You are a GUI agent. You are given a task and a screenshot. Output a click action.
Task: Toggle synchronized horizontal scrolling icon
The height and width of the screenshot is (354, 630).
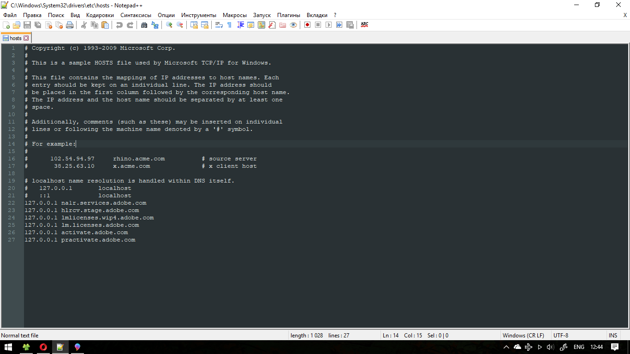coord(205,25)
